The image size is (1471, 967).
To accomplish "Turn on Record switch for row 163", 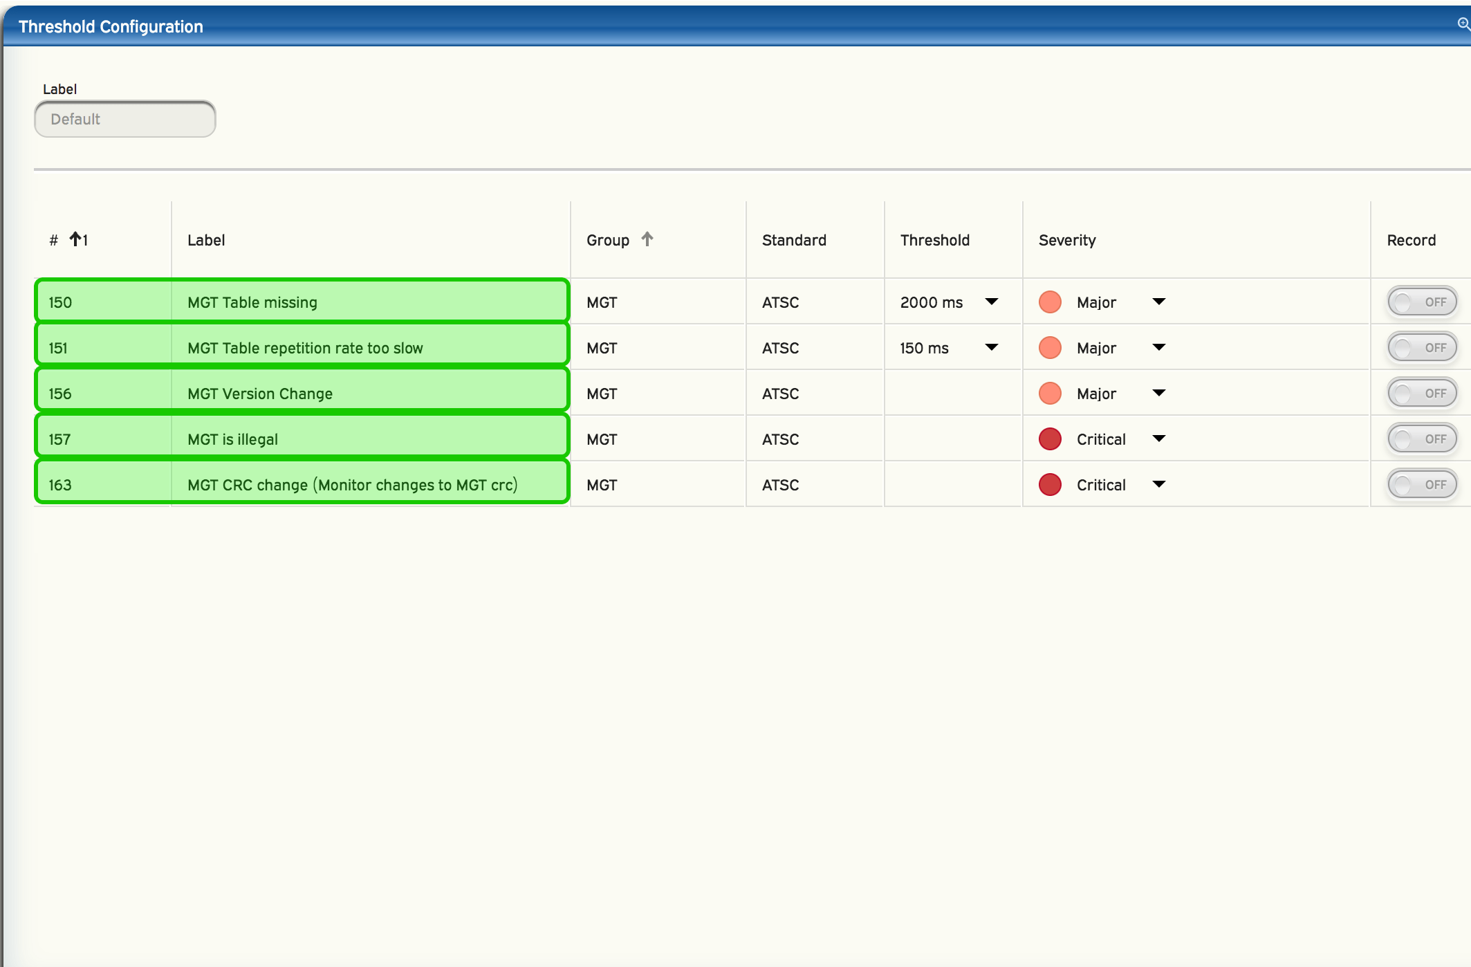I will [1422, 485].
